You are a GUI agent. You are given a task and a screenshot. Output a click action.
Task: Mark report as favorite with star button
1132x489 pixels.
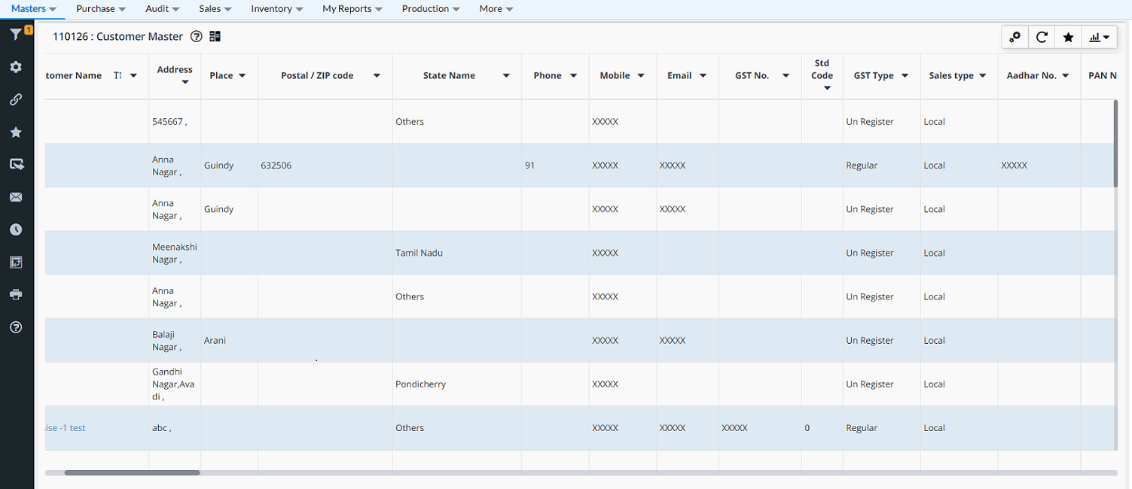click(x=1068, y=37)
